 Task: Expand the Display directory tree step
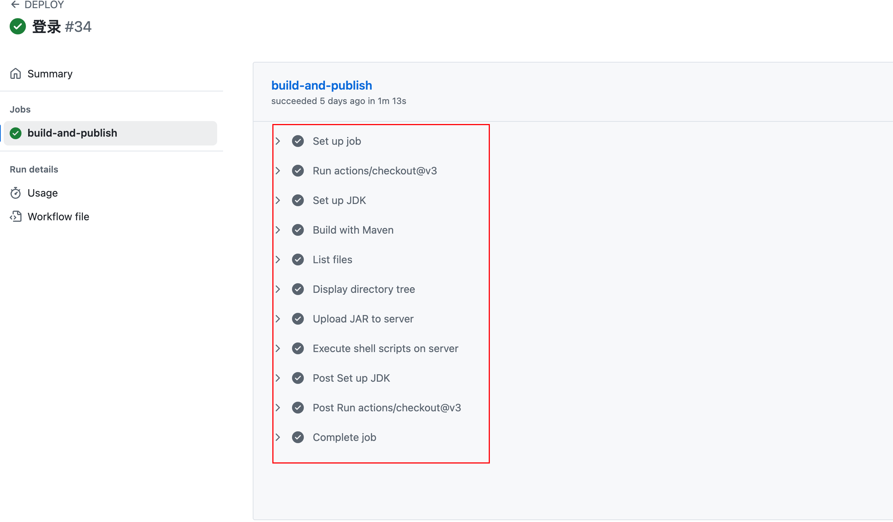coord(278,289)
